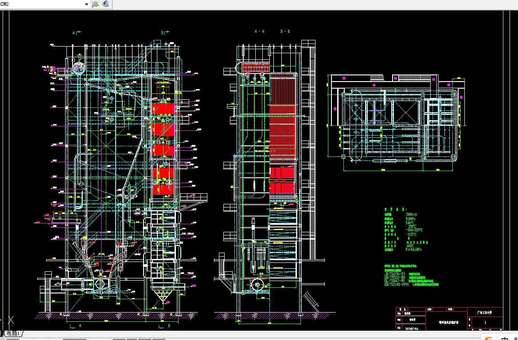The height and width of the screenshot is (340, 518).
Task: Select the steam drum circle at the boiler top
Action: 78,68
